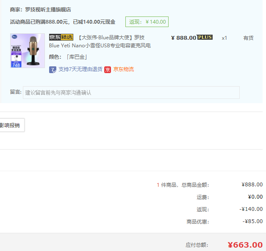This screenshot has height=251, width=266.
Task: Click the 应付总额 amount ¥663.00
Action: (x=245, y=245)
